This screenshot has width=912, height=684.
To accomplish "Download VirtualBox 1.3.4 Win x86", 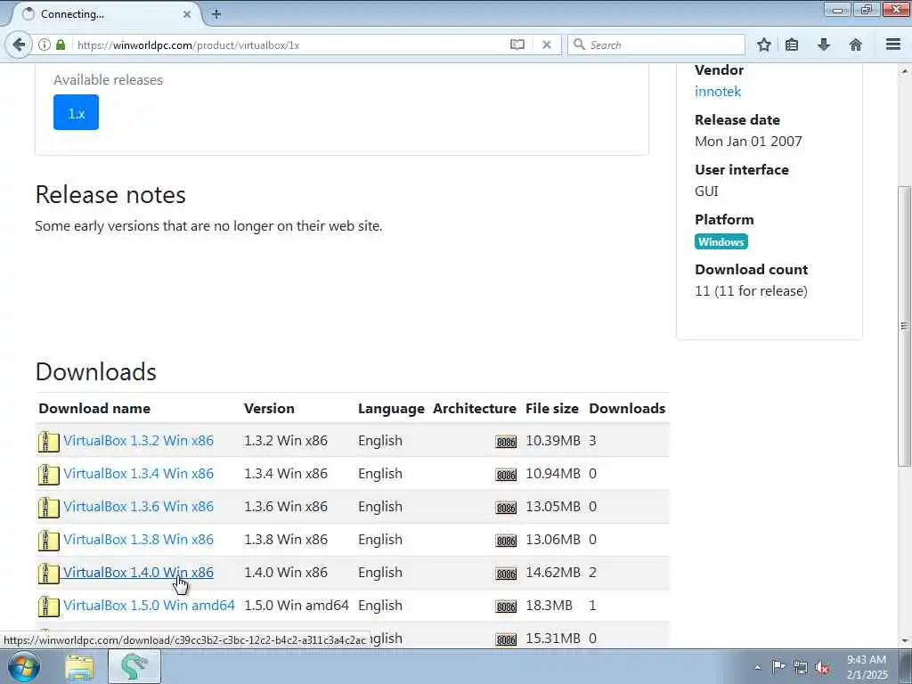I will pyautogui.click(x=138, y=474).
